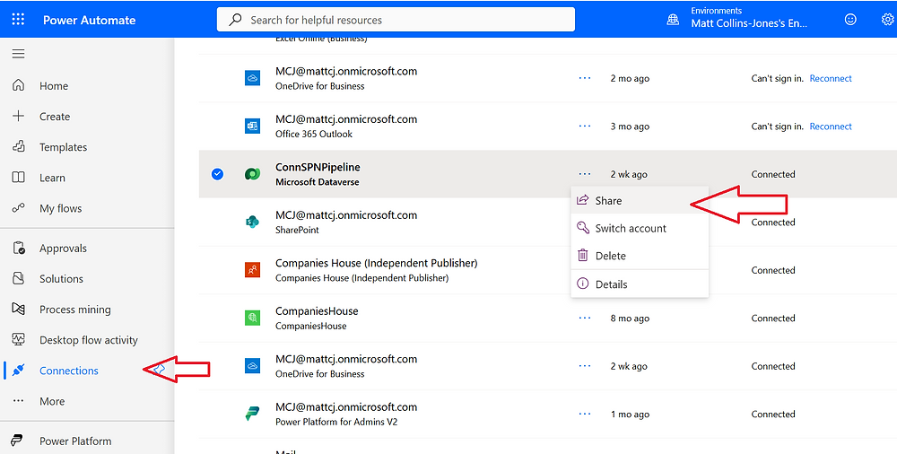Click the My flows icon
The width and height of the screenshot is (897, 454).
[18, 208]
